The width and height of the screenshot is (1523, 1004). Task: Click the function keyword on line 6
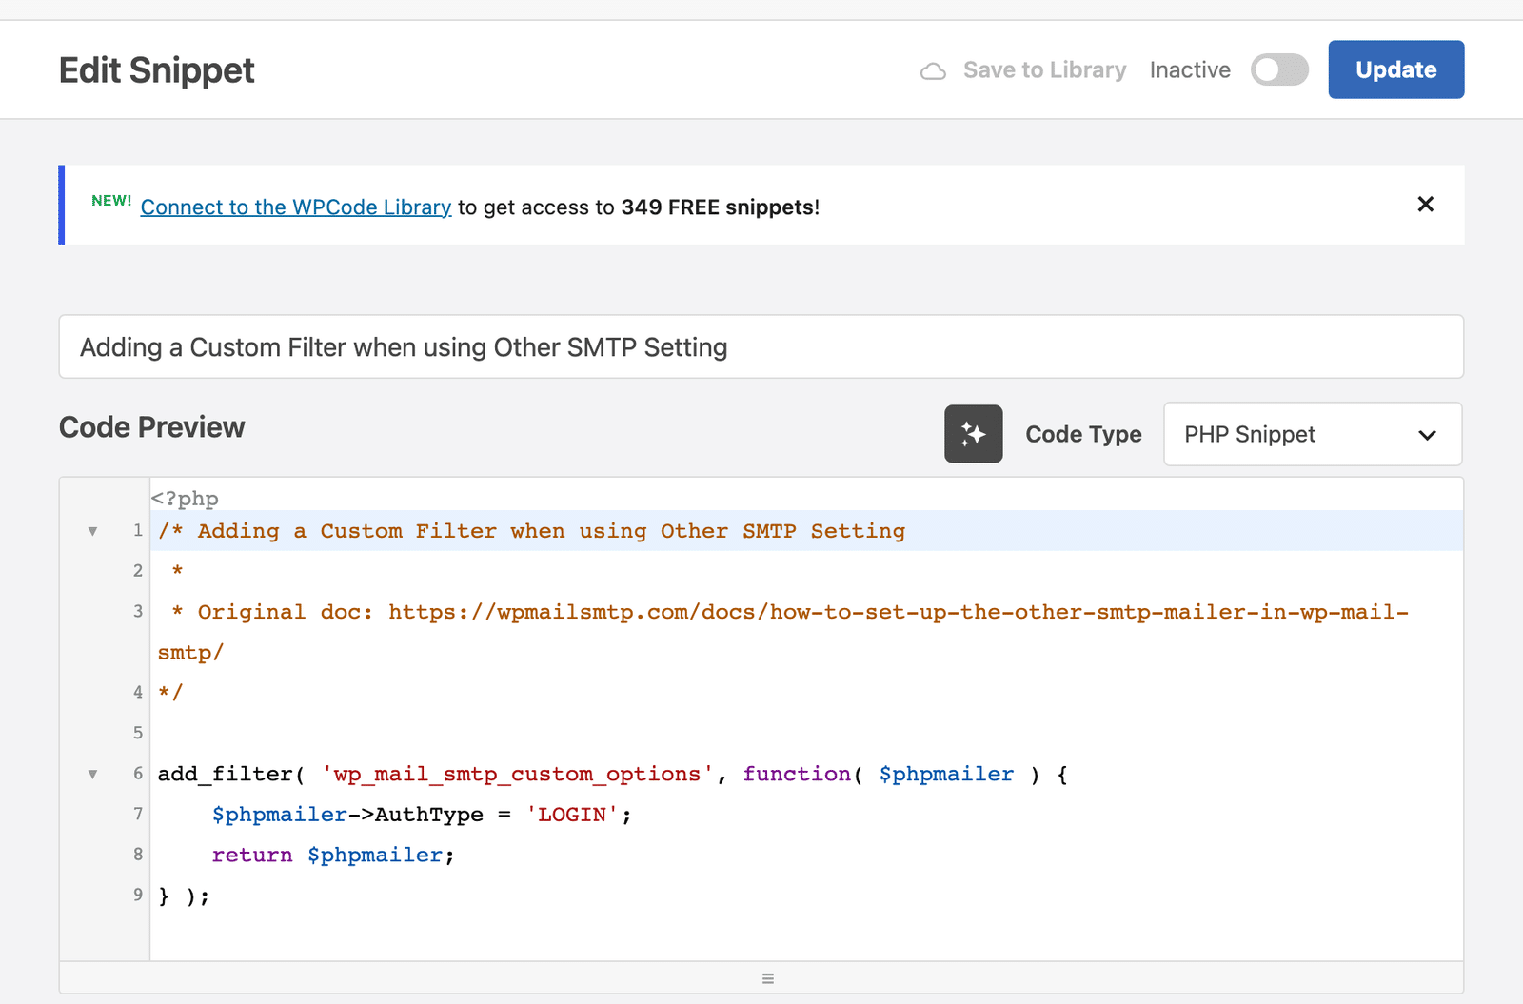click(x=797, y=774)
